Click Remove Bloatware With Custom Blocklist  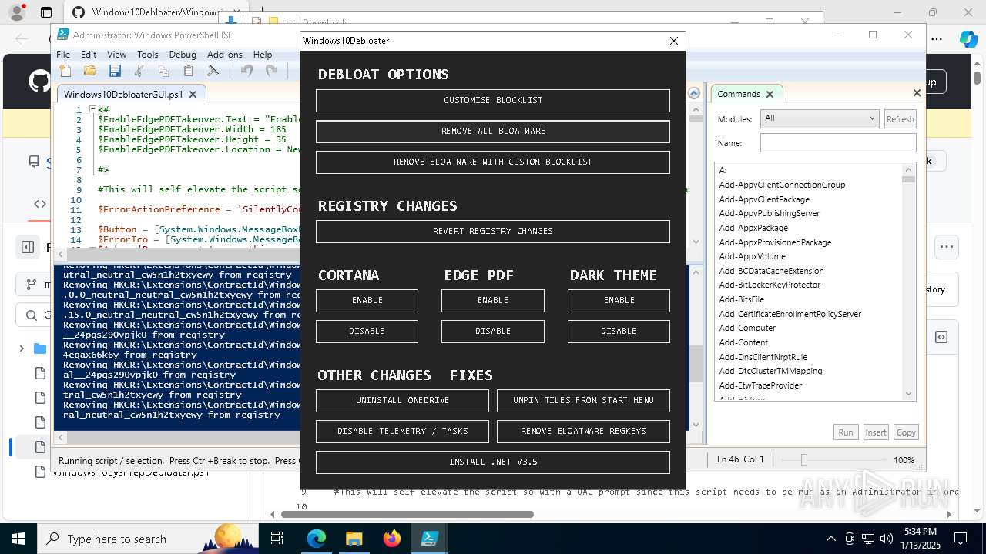tap(493, 162)
